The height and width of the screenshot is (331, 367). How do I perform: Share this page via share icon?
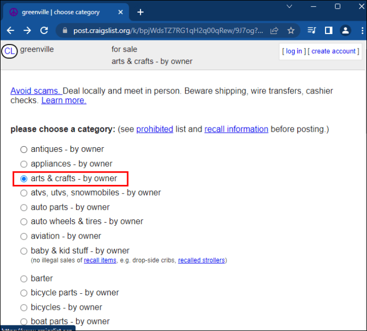274,31
